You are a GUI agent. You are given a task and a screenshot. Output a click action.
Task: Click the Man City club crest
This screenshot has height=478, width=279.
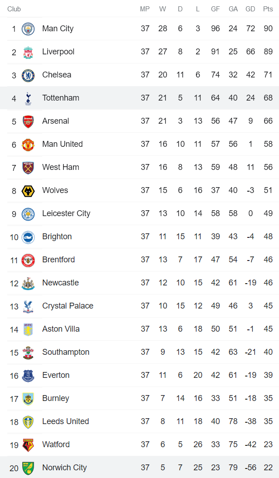tap(28, 29)
